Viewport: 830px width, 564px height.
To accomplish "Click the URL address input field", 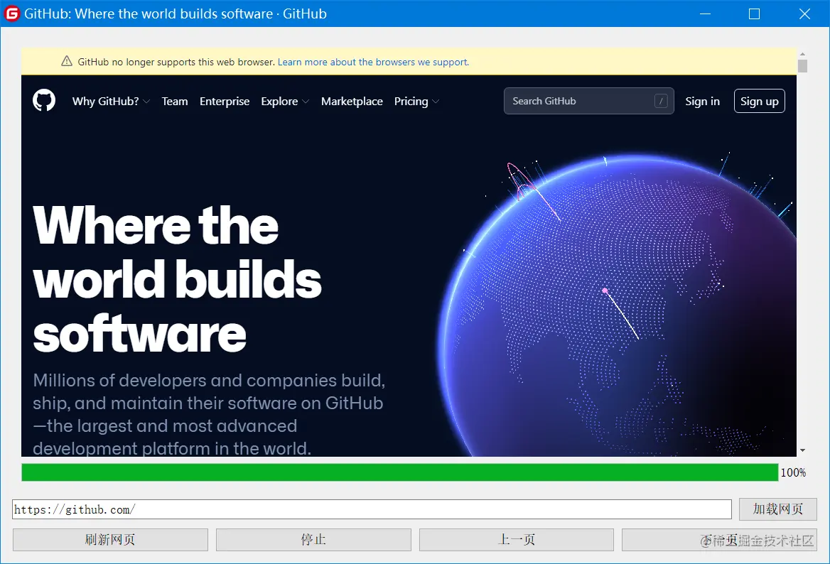I will tap(372, 509).
